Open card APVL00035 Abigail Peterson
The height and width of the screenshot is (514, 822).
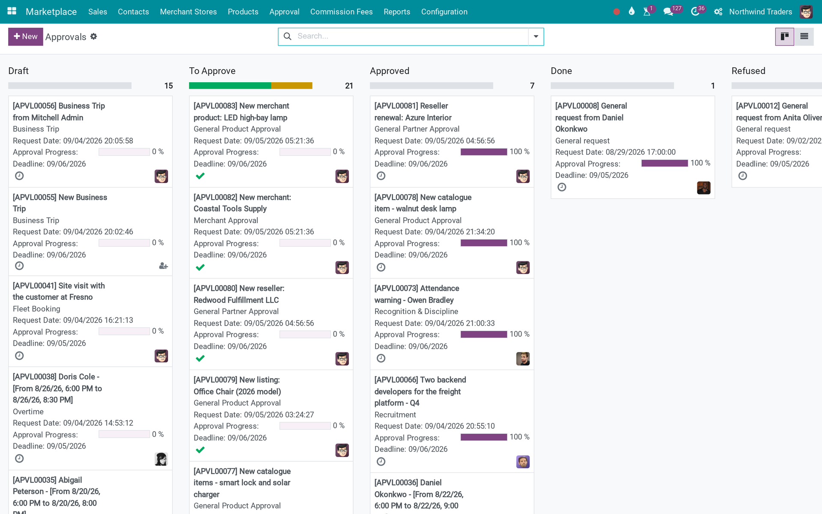(x=90, y=492)
